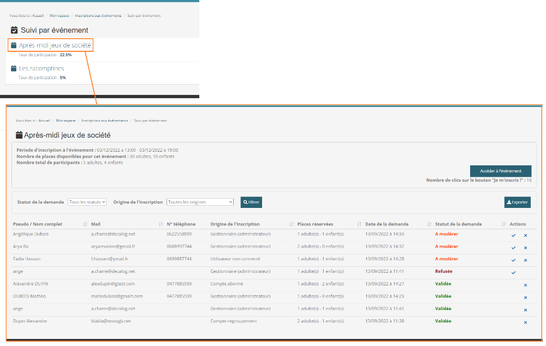This screenshot has width=546, height=346.
Task: Refuse Fadia Hassani's registration request
Action: [525, 260]
